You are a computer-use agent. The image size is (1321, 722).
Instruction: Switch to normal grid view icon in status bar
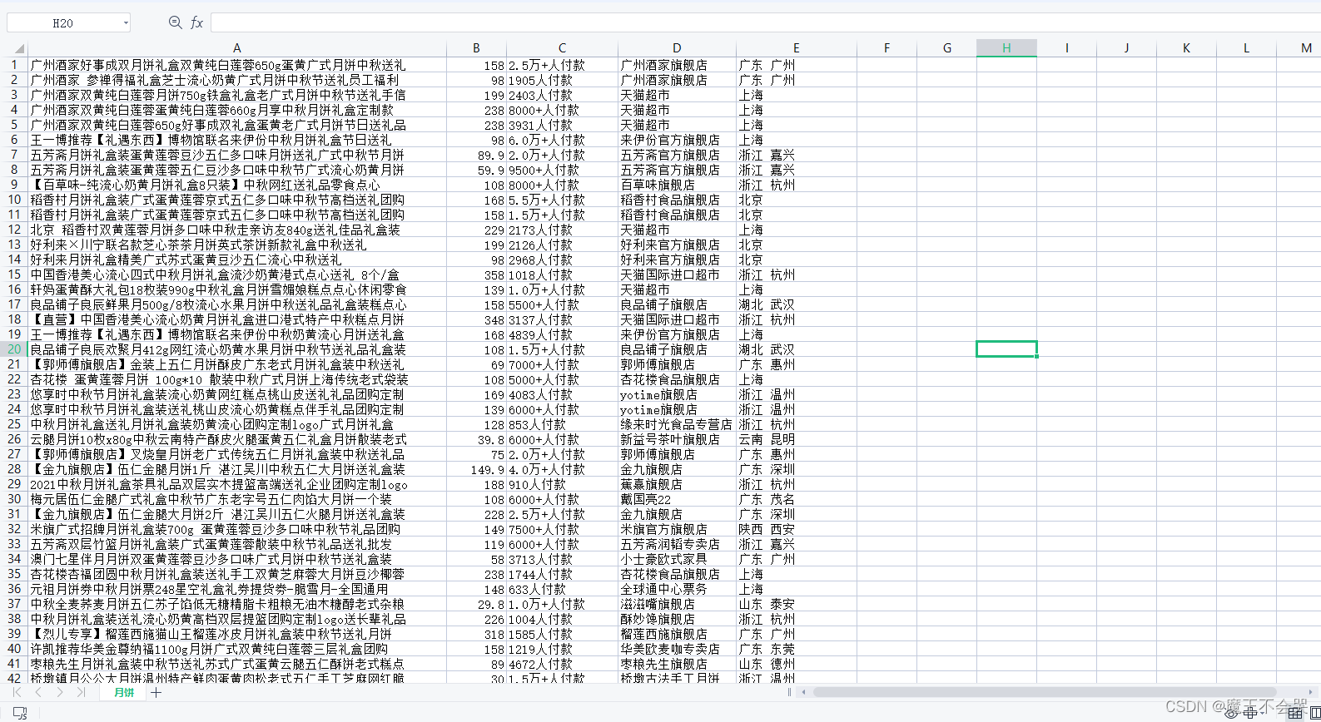point(1294,713)
